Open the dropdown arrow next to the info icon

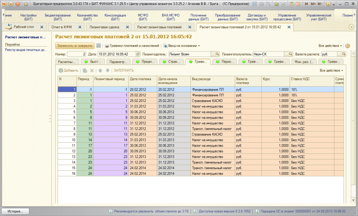tap(334, 4)
